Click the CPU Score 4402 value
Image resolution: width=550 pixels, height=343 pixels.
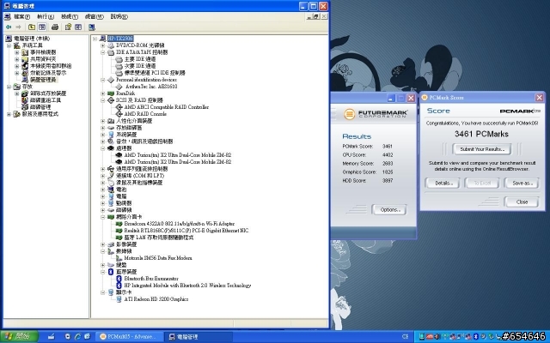[388, 155]
